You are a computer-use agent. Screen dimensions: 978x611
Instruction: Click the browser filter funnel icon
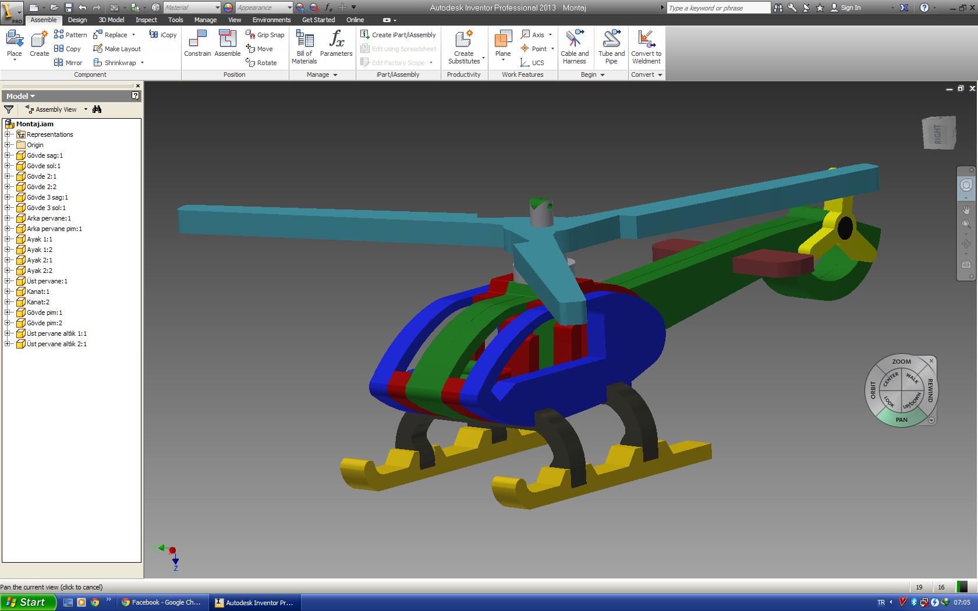(8, 109)
